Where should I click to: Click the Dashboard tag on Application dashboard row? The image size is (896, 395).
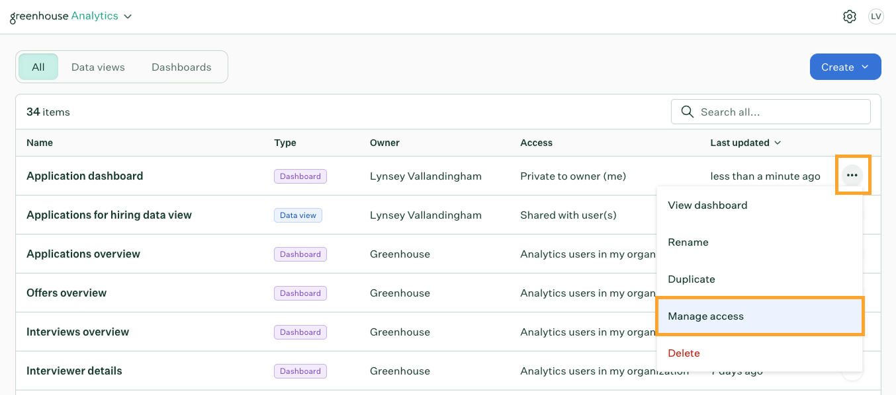click(300, 176)
